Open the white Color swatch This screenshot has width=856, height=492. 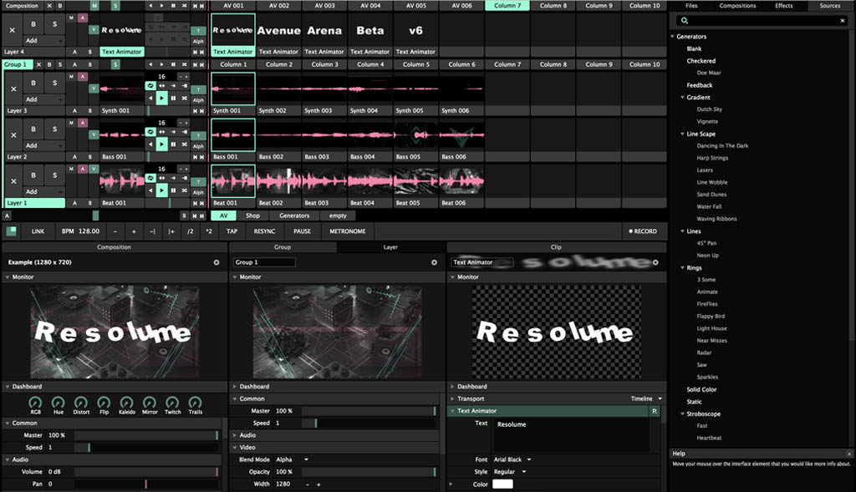point(502,484)
